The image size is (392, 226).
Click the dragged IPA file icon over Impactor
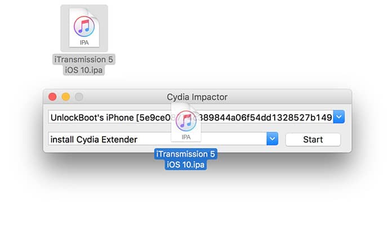coord(186,122)
